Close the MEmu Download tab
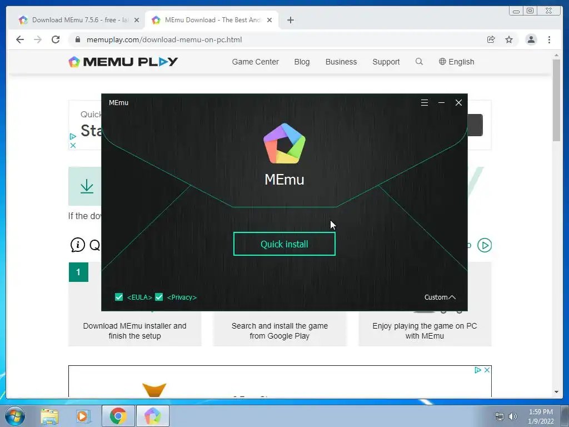This screenshot has height=427, width=569. pyautogui.click(x=269, y=20)
